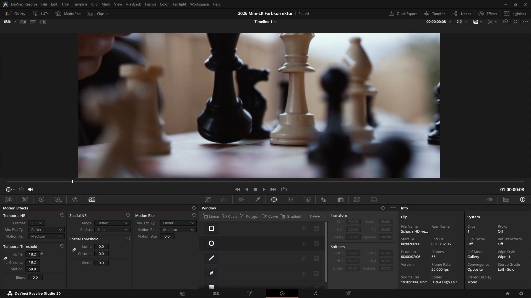Open the Keyframes panel icon
531x298 pixels.
click(x=490, y=199)
